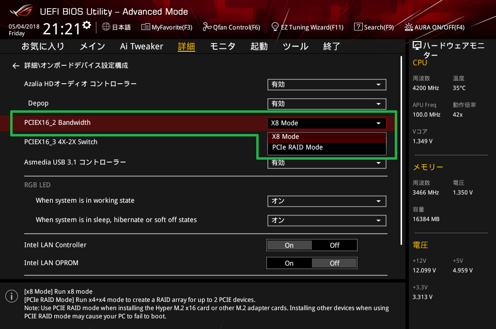
Task: Click the Intel LAN Controller label
Action: (x=55, y=245)
